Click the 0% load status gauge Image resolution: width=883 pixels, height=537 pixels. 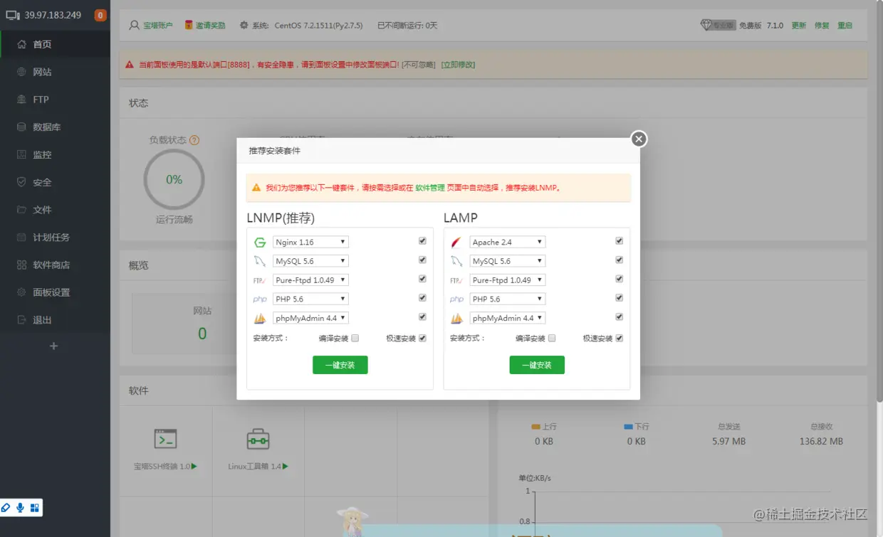(x=174, y=180)
